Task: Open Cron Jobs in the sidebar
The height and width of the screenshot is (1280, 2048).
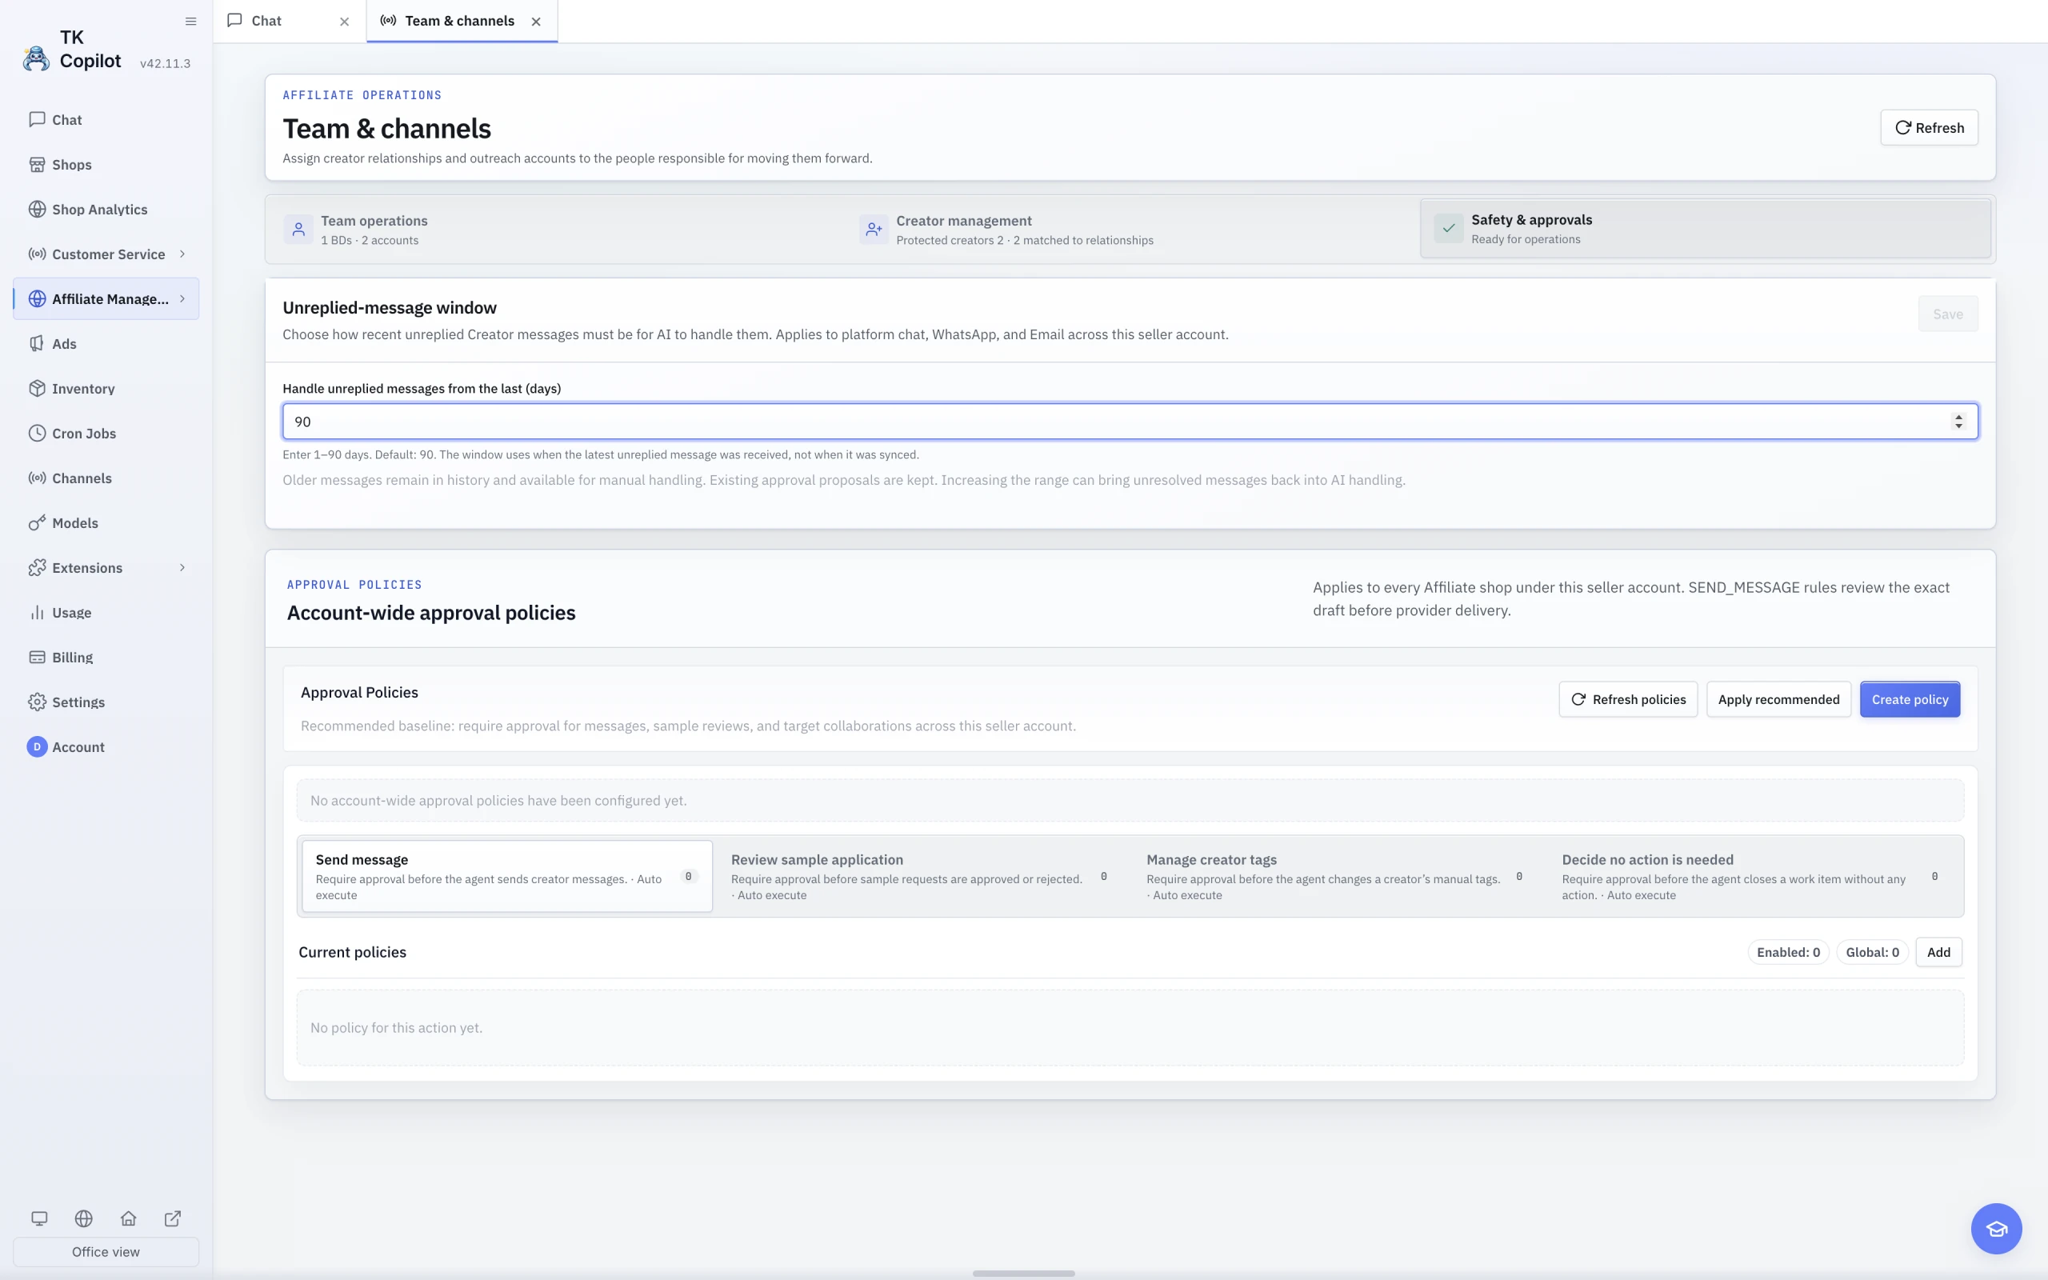Action: (x=106, y=434)
